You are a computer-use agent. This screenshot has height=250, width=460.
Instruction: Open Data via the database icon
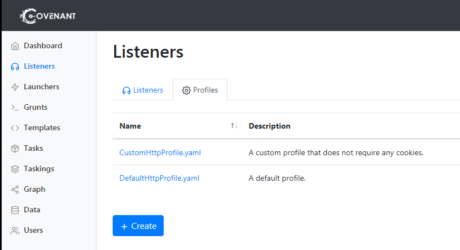point(15,210)
